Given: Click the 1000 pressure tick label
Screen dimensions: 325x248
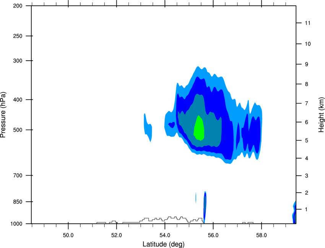Looking at the screenshot, I should tap(16, 224).
